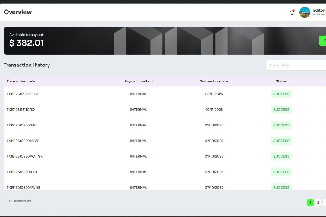Select transaction TX1912511312YHFLV
Screen dimensions: 326x217
tap(22, 94)
